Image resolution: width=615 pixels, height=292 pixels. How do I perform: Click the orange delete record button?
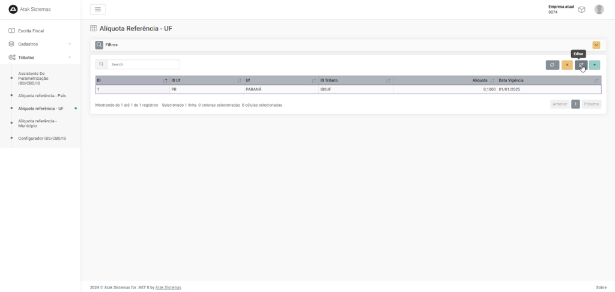pyautogui.click(x=567, y=65)
